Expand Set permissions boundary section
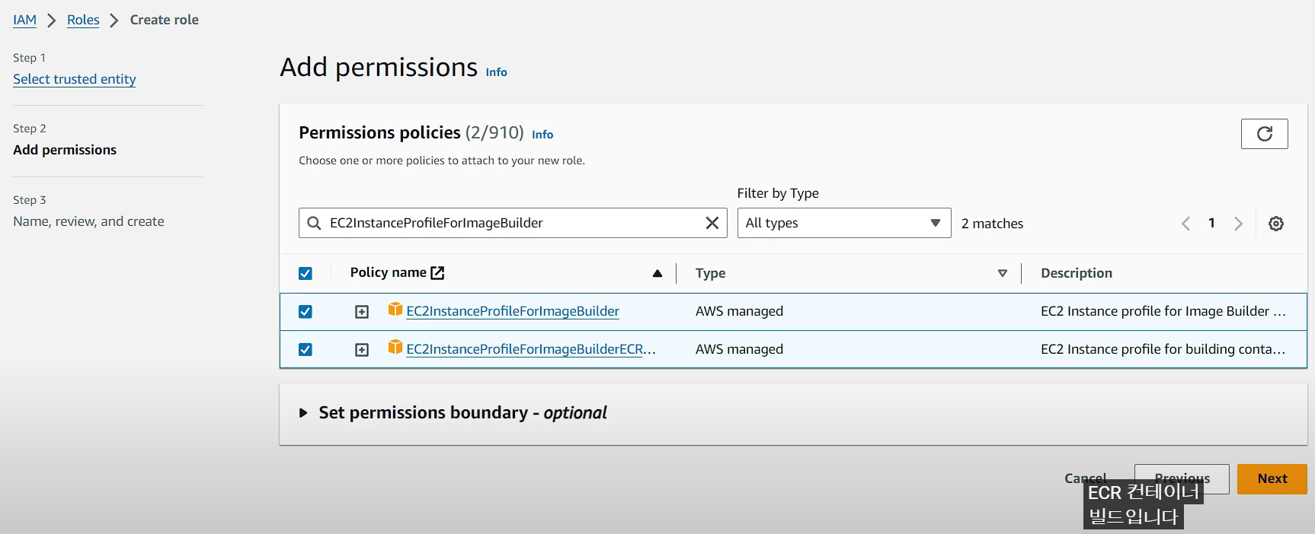 click(x=303, y=413)
